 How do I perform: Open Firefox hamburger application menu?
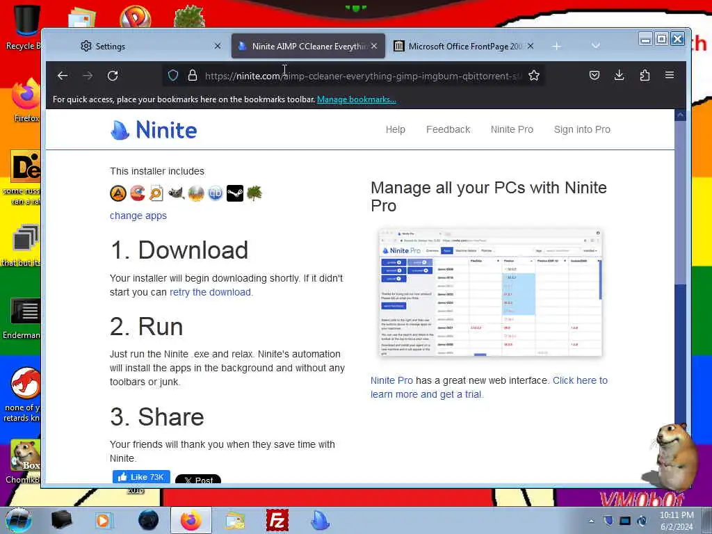pyautogui.click(x=670, y=75)
